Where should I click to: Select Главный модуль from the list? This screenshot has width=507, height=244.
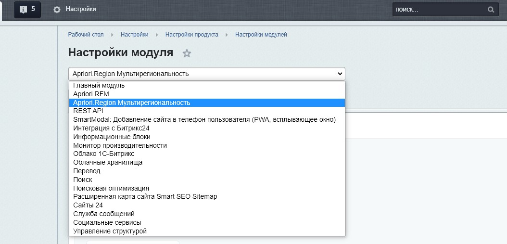99,85
